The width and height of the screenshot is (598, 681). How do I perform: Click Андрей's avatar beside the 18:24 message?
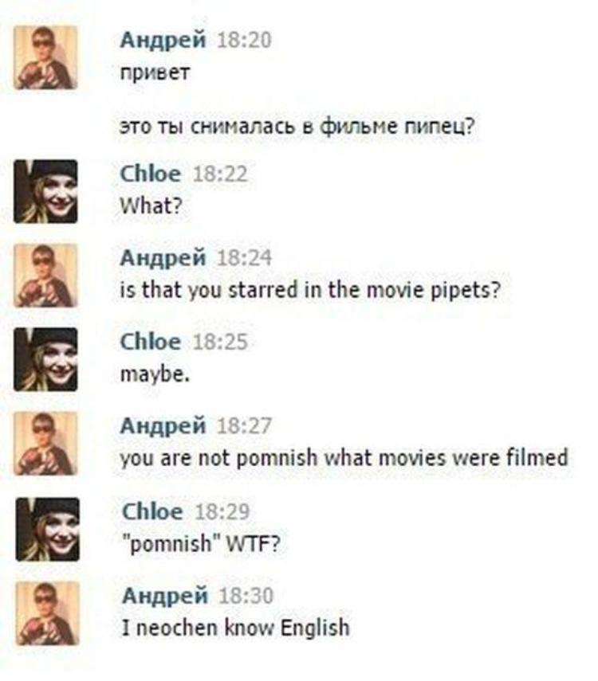click(45, 276)
